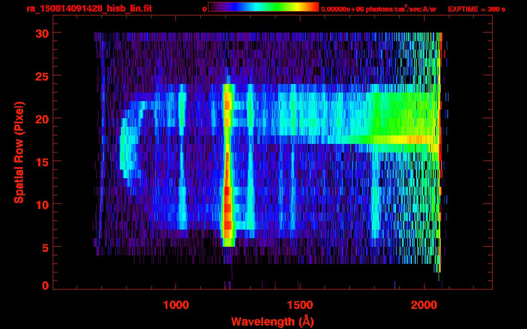This screenshot has width=527, height=329.
Task: Click the 1500 wavelength tick label
Action: coord(300,305)
